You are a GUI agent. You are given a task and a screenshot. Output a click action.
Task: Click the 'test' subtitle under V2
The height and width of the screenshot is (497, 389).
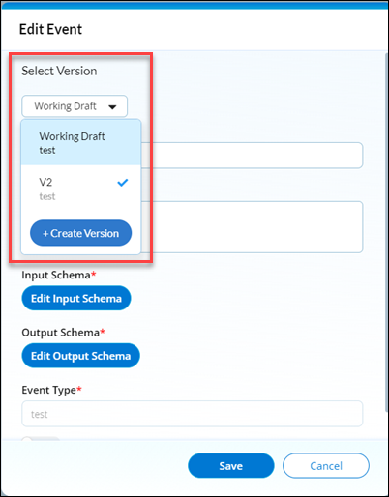click(47, 196)
